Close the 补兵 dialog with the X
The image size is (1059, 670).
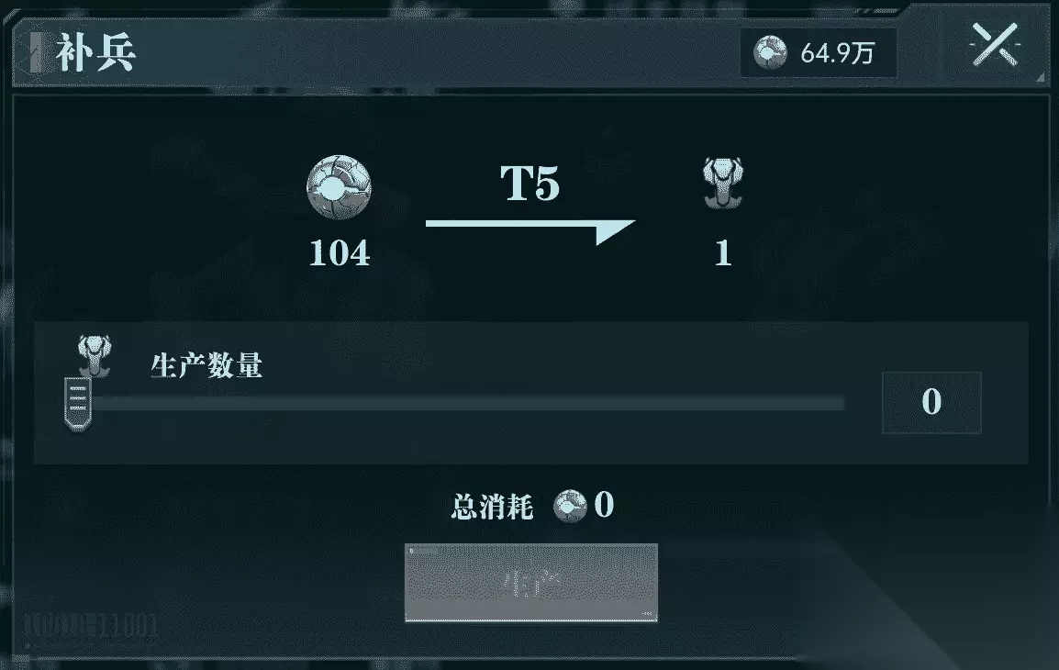pyautogui.click(x=995, y=45)
